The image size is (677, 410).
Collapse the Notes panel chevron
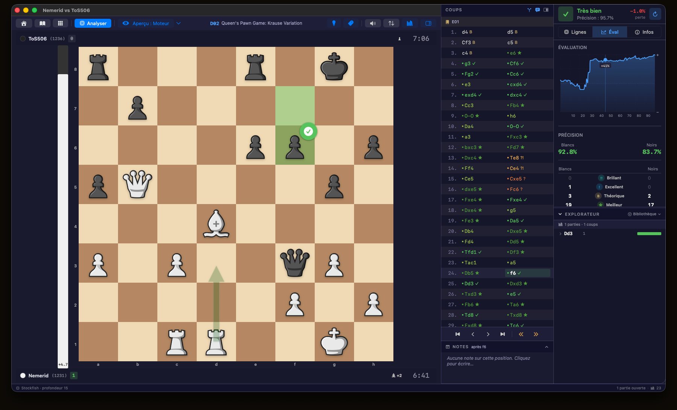pyautogui.click(x=546, y=347)
